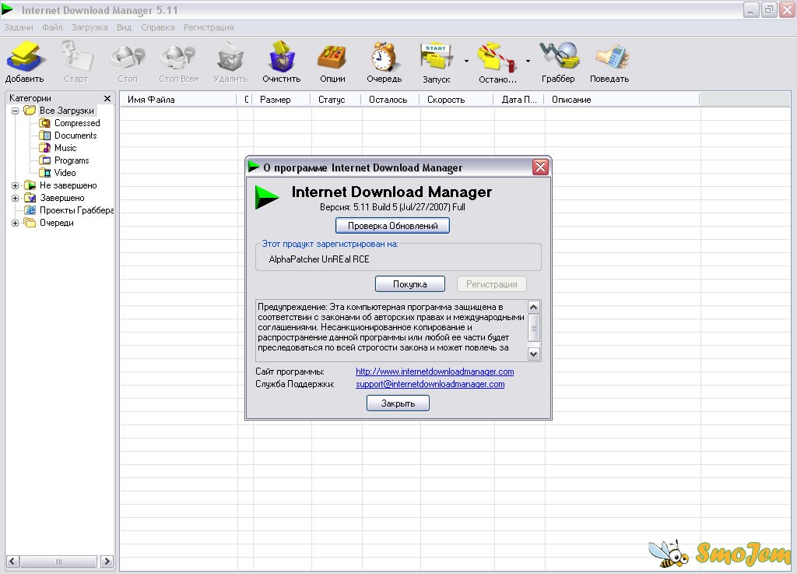Select the Compressed category folder icon
Viewport: 797px width, 574px height.
click(x=44, y=123)
